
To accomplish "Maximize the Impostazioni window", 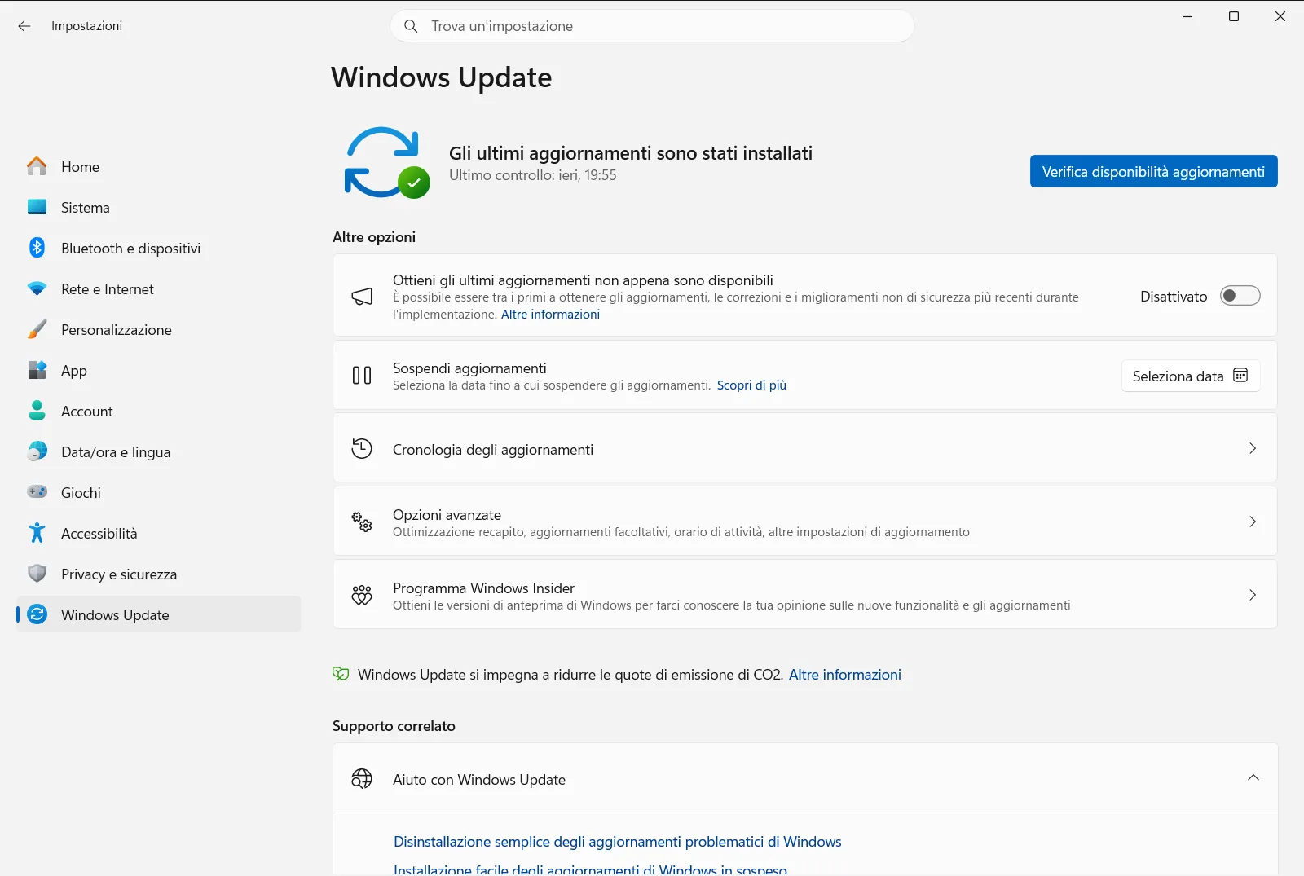I will [x=1234, y=16].
